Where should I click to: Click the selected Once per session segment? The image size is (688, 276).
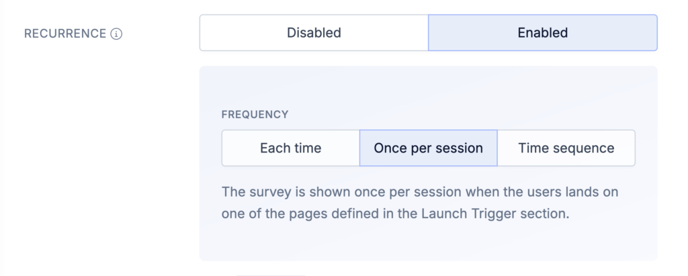(x=428, y=148)
